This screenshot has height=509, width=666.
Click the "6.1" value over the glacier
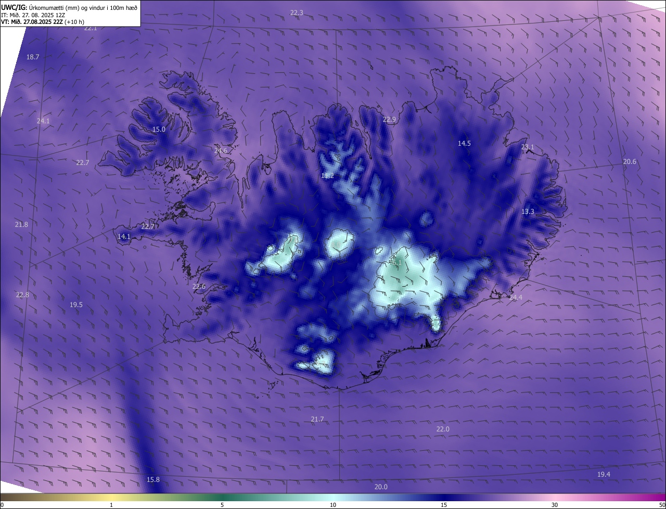pyautogui.click(x=397, y=263)
